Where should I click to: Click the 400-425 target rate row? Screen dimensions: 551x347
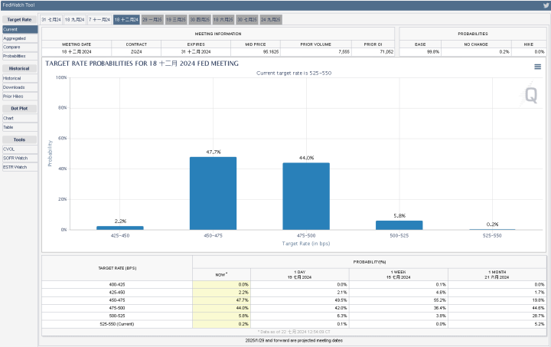tap(294, 284)
